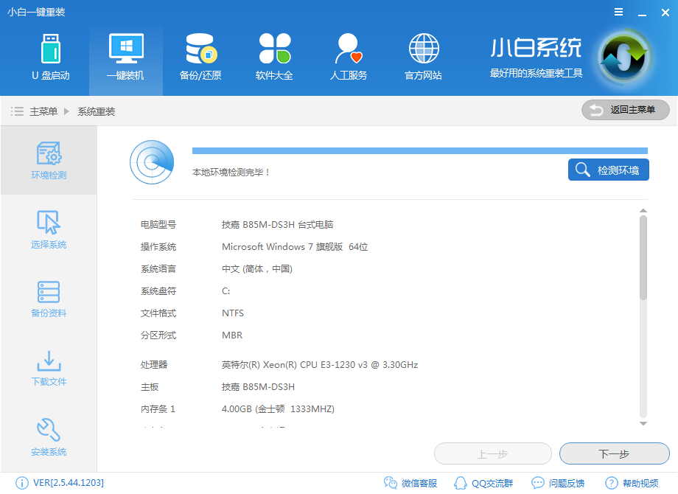Viewport: 678px width, 494px height.
Task: Click 系统重装 breadcrumb item
Action: (97, 111)
